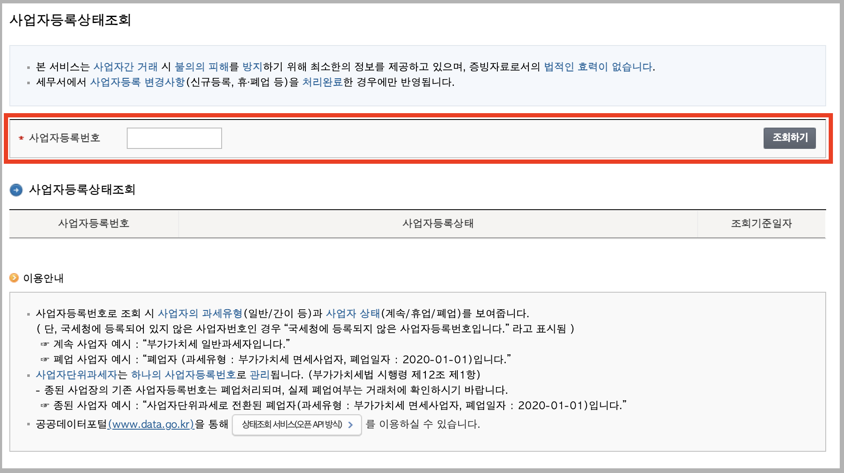Viewport: 844px width, 473px height.
Task: Open the www.data.go.kr link
Action: [x=151, y=424]
